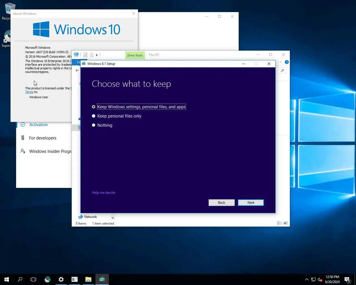Open Windows Insider Program settings page
The height and width of the screenshot is (285, 356).
click(50, 151)
